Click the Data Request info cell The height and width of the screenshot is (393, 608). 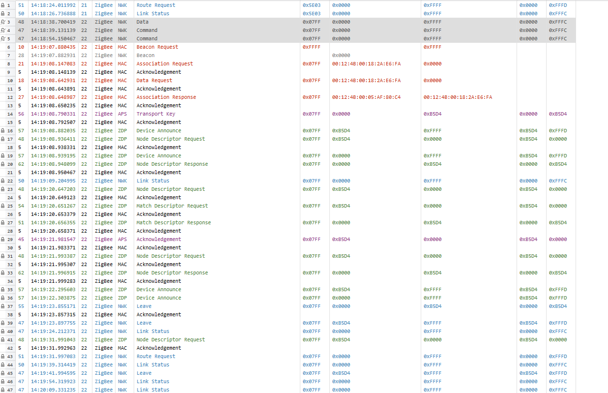pyautogui.click(x=154, y=80)
